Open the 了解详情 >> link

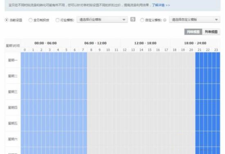(x=161, y=5)
